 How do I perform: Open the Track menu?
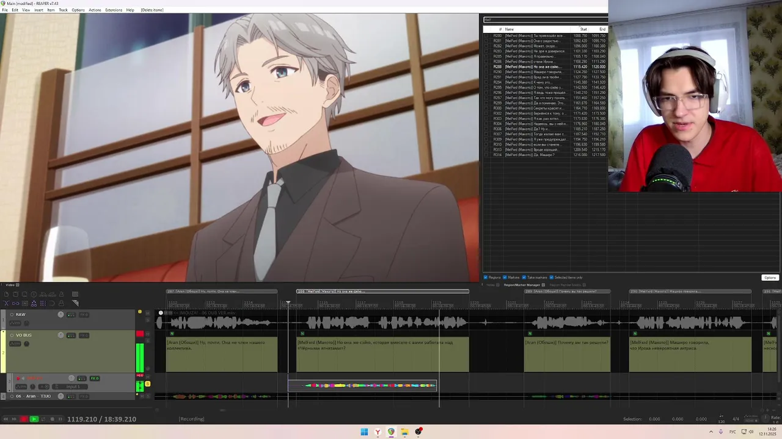click(63, 10)
